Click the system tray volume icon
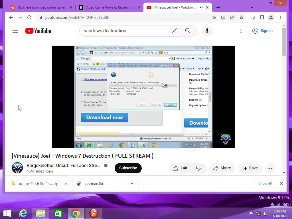 pyautogui.click(x=265, y=214)
